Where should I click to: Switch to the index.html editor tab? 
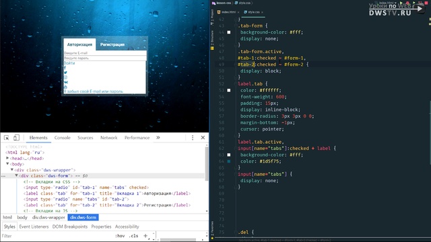click(227, 12)
